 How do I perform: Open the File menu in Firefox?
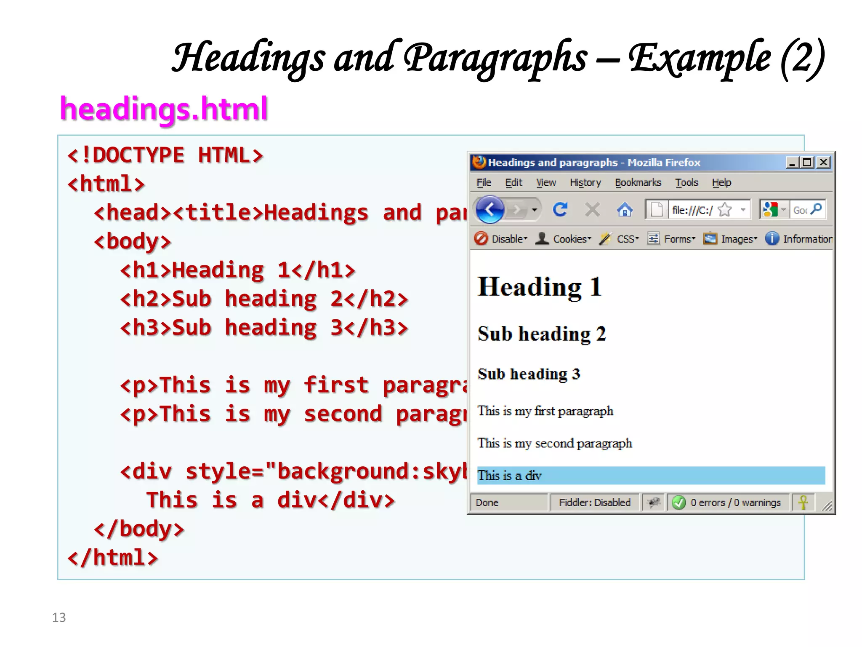[484, 182]
